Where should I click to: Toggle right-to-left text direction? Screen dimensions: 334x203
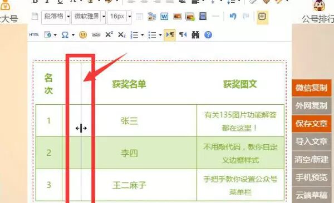point(183,34)
